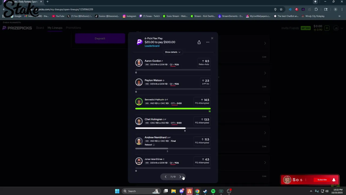Click Peyton Watson's player avatar
346x195 pixels.
click(139, 82)
